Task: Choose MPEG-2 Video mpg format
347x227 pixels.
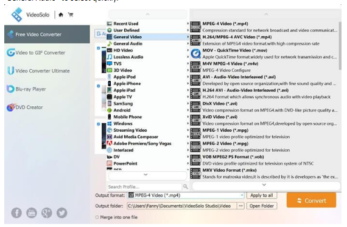Action: (264, 147)
